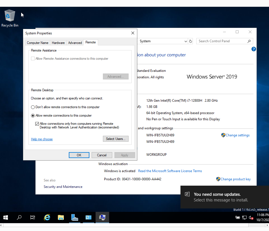Expand the address bar dropdown arrow
This screenshot has width=269, height=231.
[186, 41]
